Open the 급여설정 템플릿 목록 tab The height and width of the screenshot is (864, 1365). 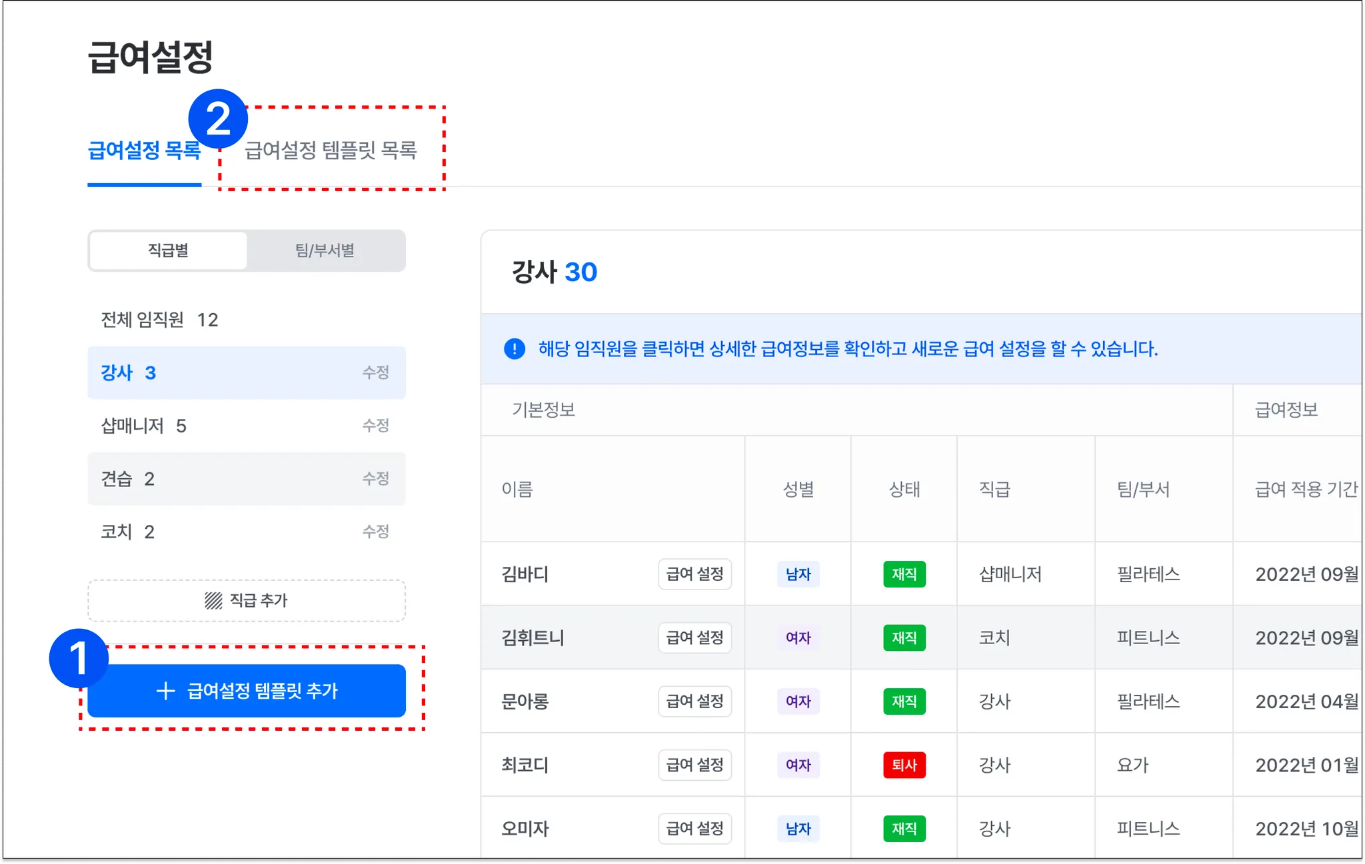point(331,151)
